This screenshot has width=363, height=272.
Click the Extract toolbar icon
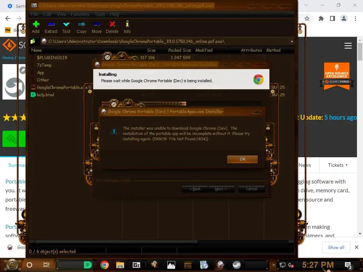[x=51, y=27]
